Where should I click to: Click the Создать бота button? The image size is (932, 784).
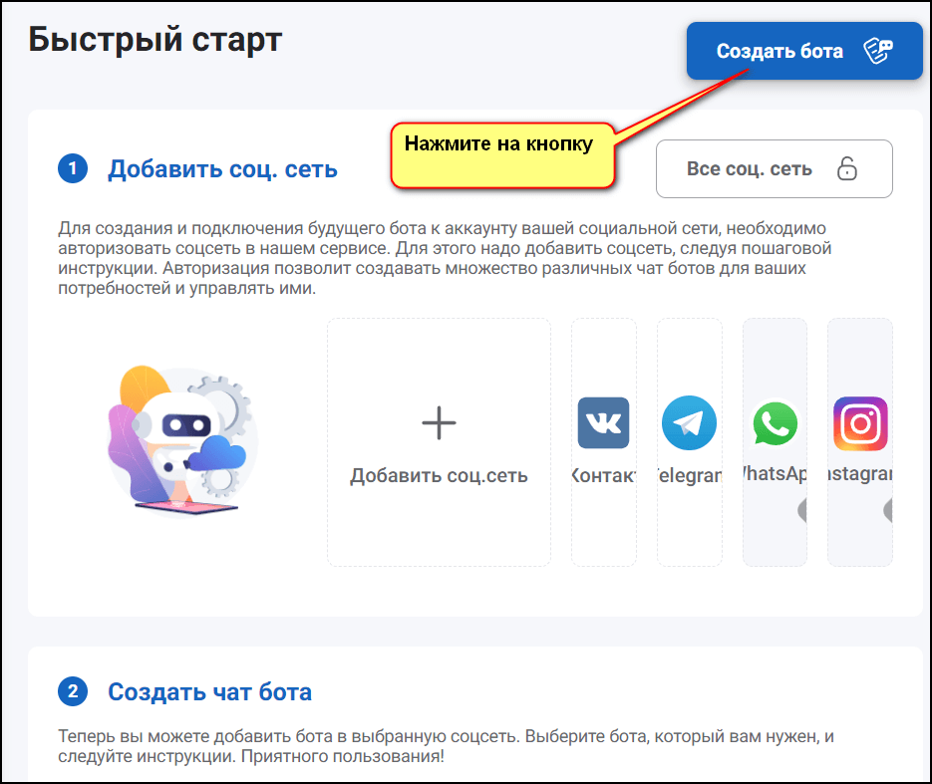pos(780,52)
